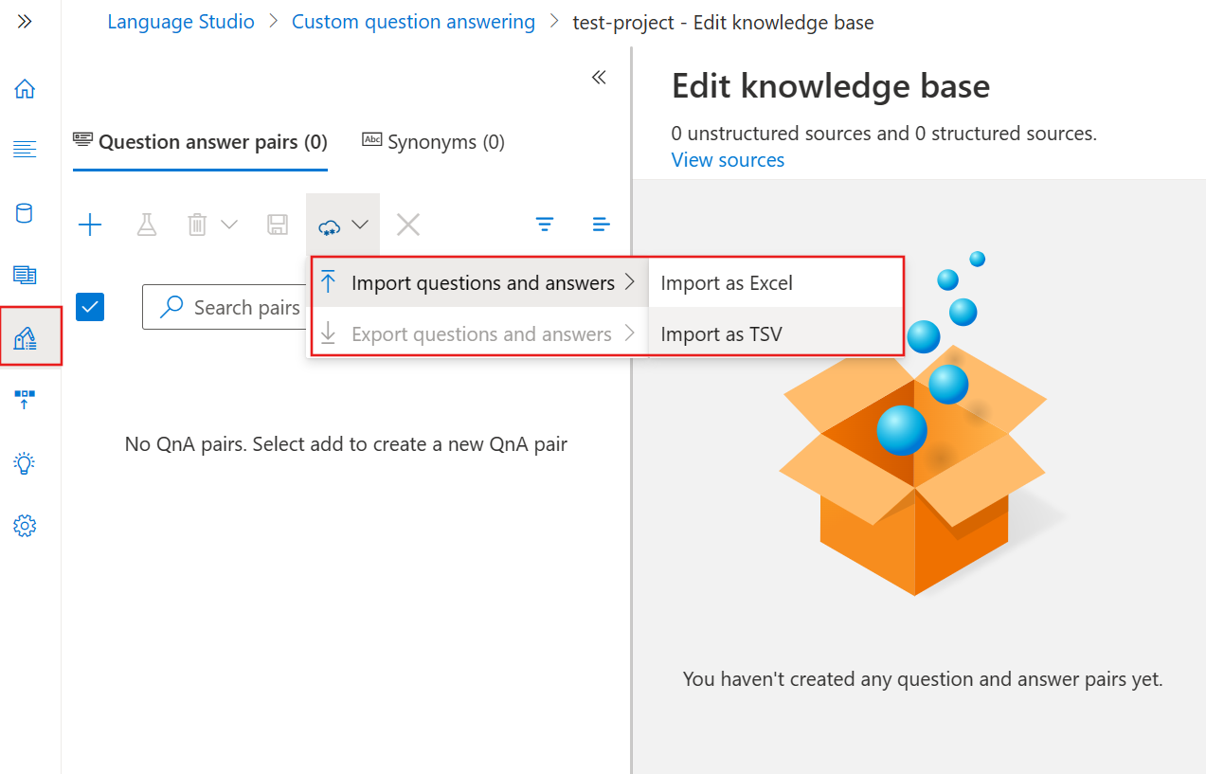1206x774 pixels.
Task: Go to the Language Studio breadcrumb link
Action: pyautogui.click(x=181, y=22)
